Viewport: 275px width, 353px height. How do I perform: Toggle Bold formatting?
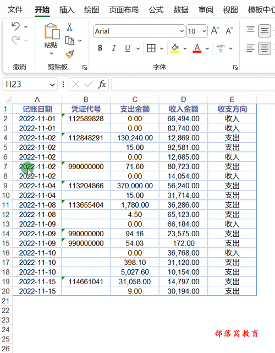click(x=100, y=48)
